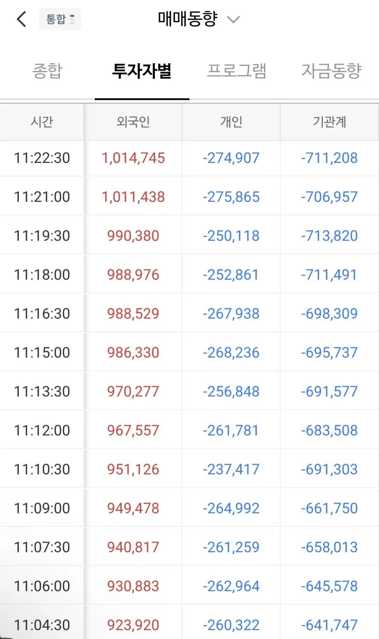
Task: Tap individual value -264,992
Action: [x=231, y=509]
